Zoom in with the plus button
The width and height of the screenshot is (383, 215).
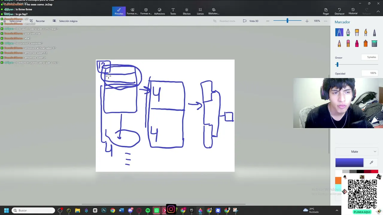tap(307, 21)
